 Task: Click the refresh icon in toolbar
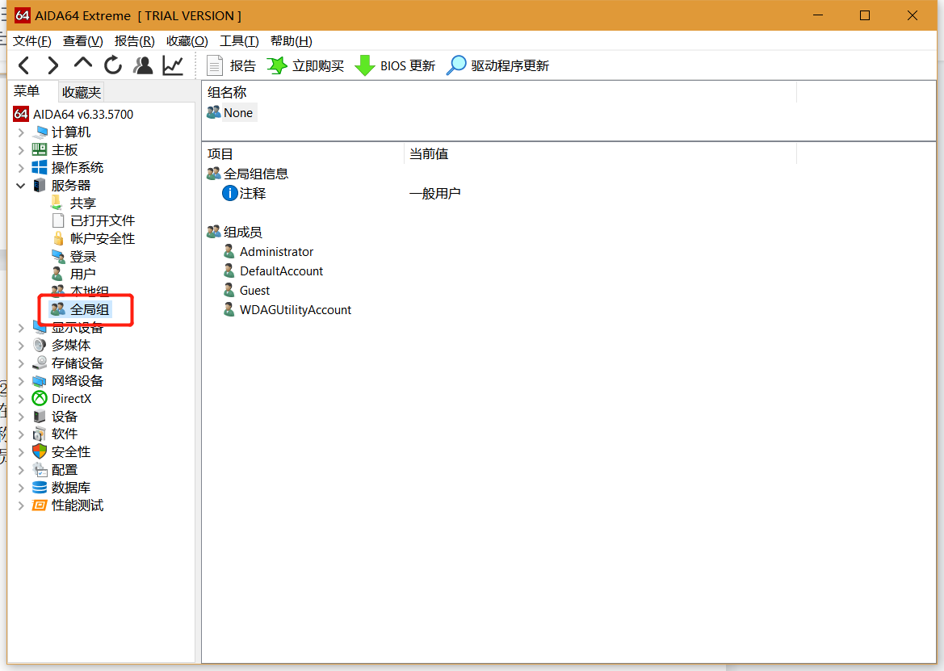pyautogui.click(x=113, y=65)
